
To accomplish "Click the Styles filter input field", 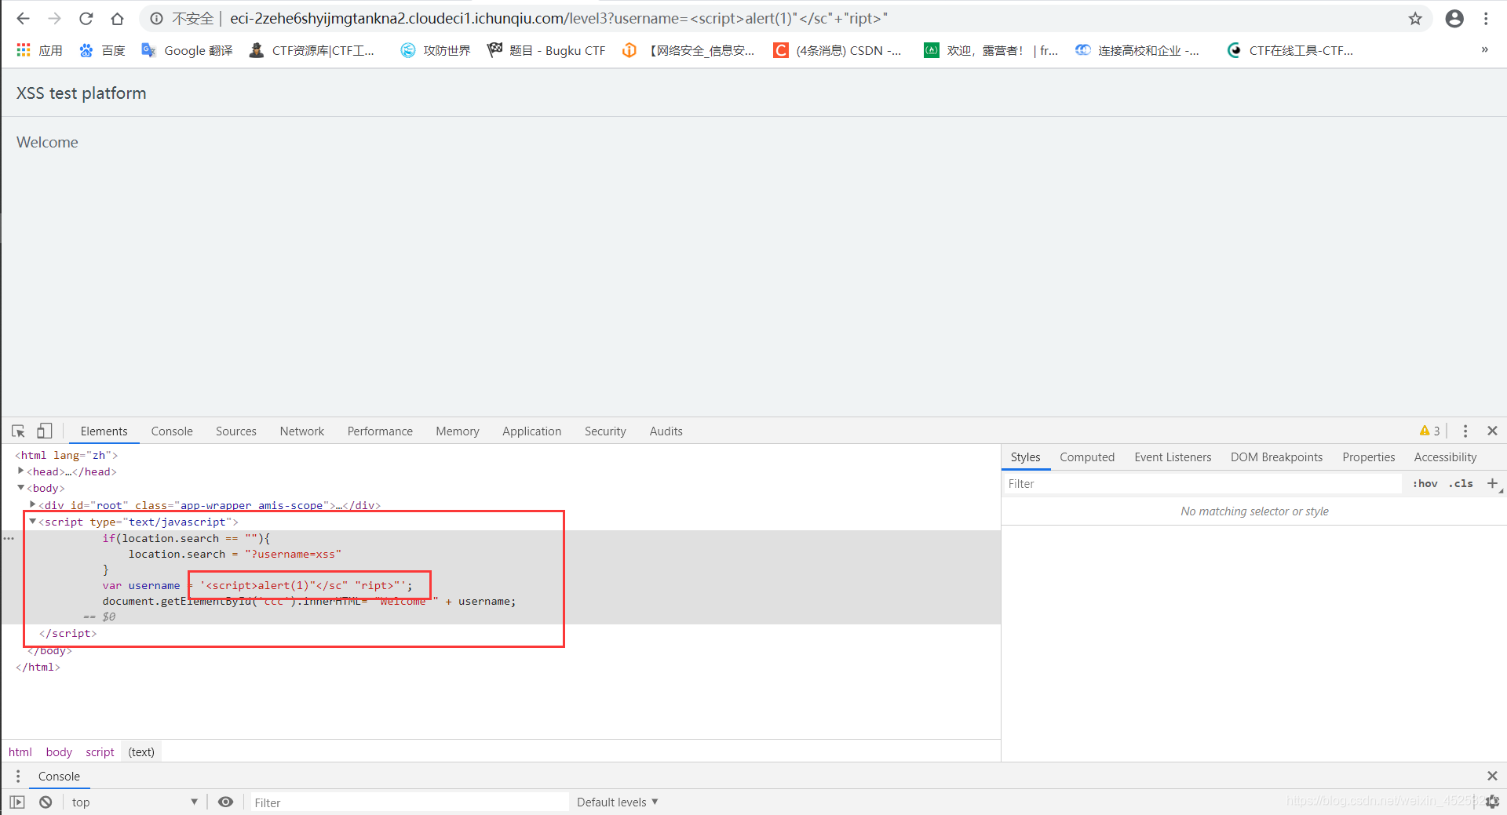I will pos(1202,484).
